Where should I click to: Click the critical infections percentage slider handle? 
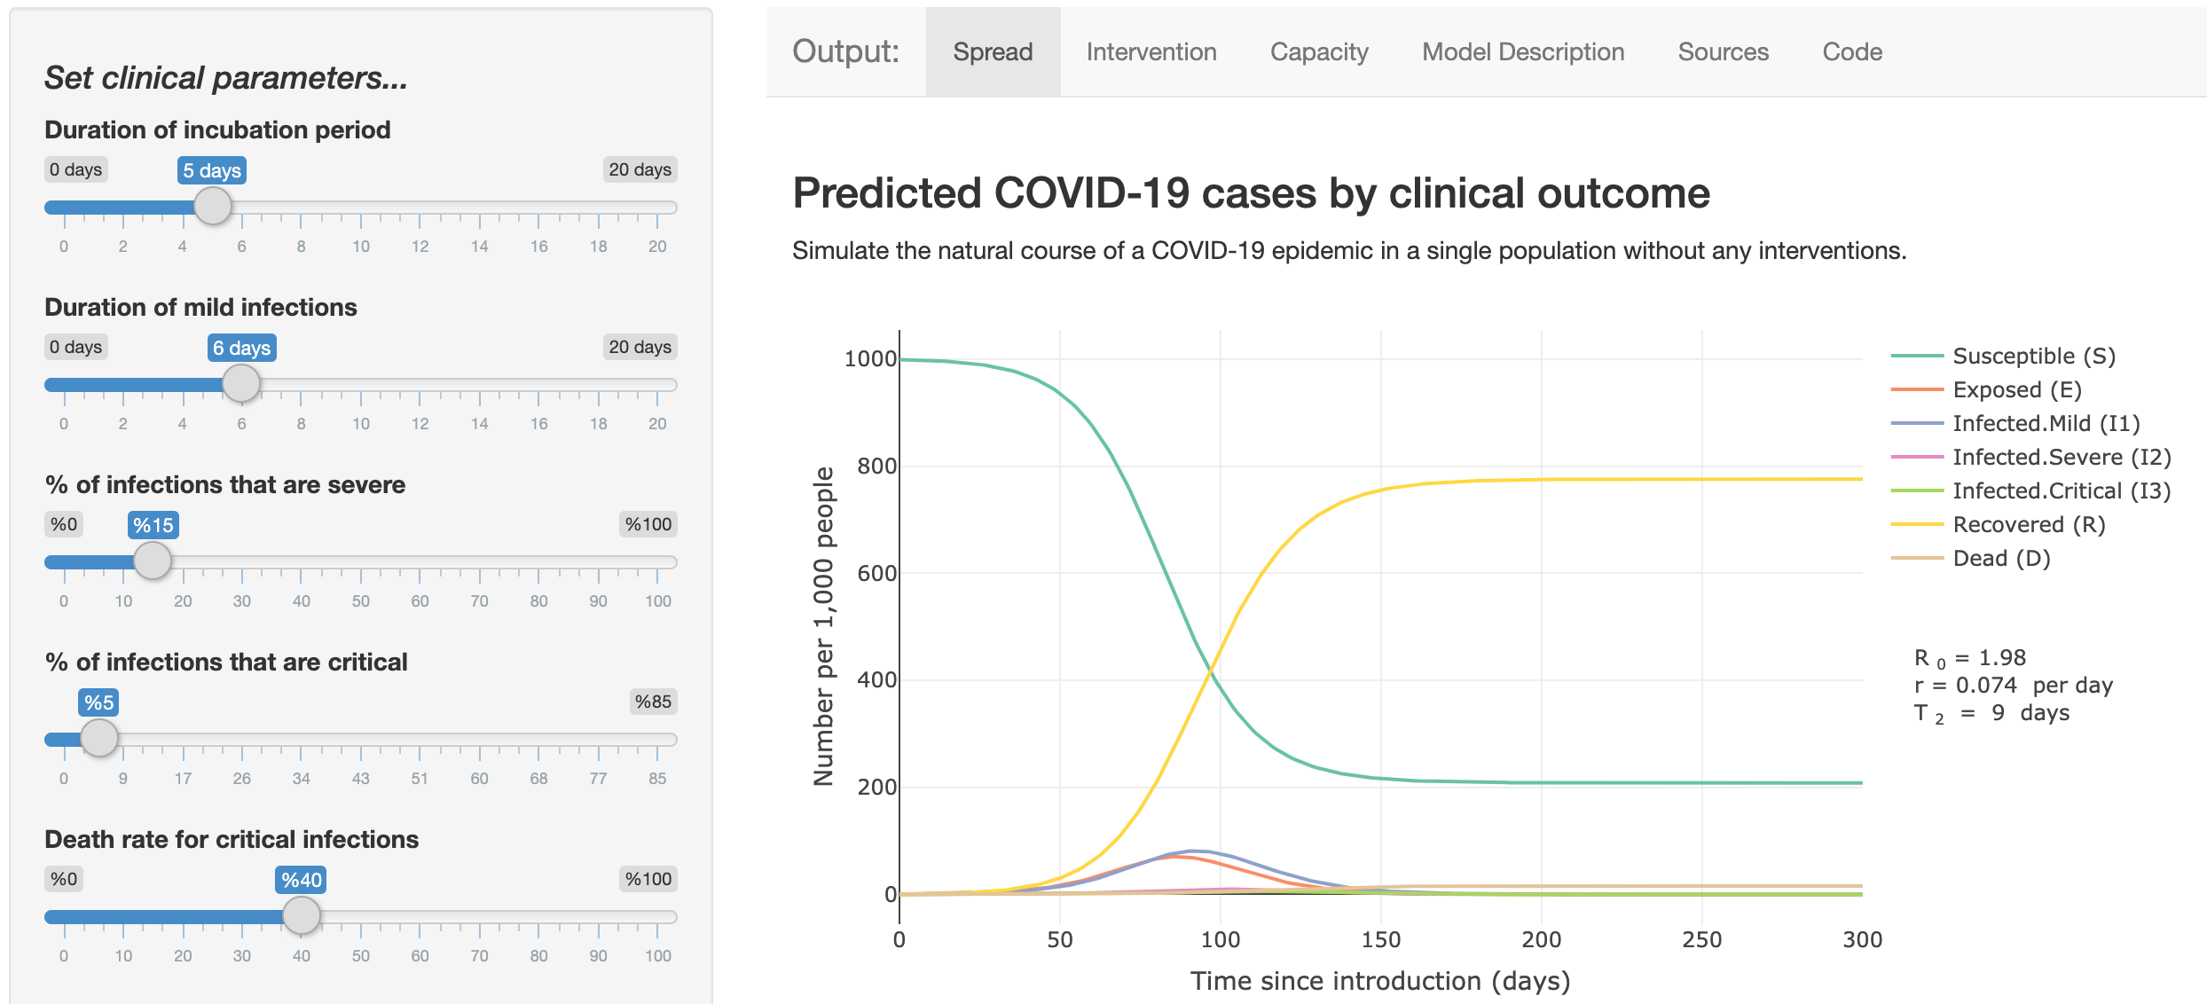pos(99,738)
